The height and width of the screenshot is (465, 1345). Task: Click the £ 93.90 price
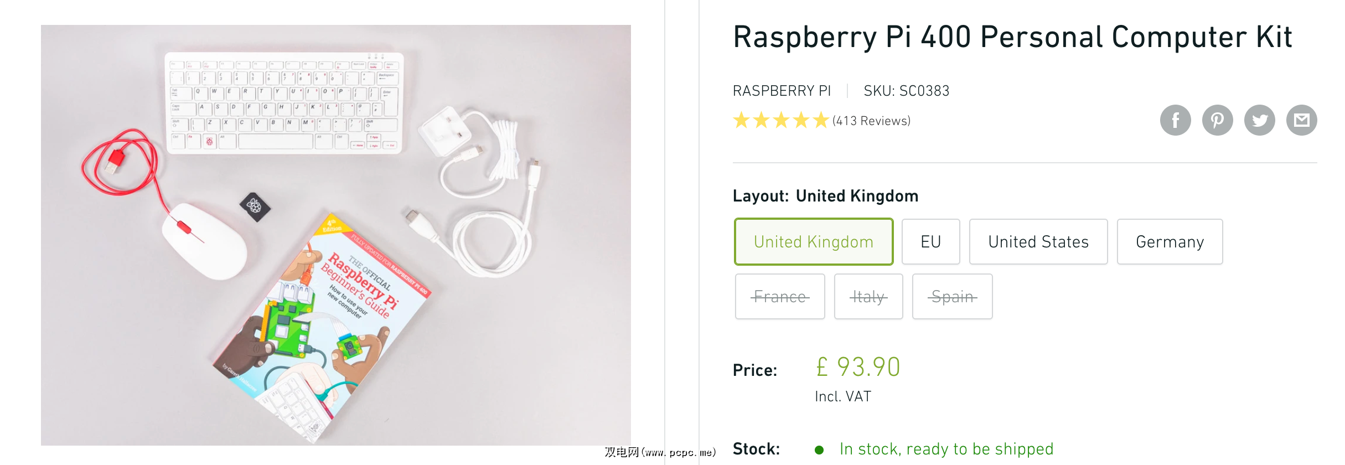click(x=857, y=367)
